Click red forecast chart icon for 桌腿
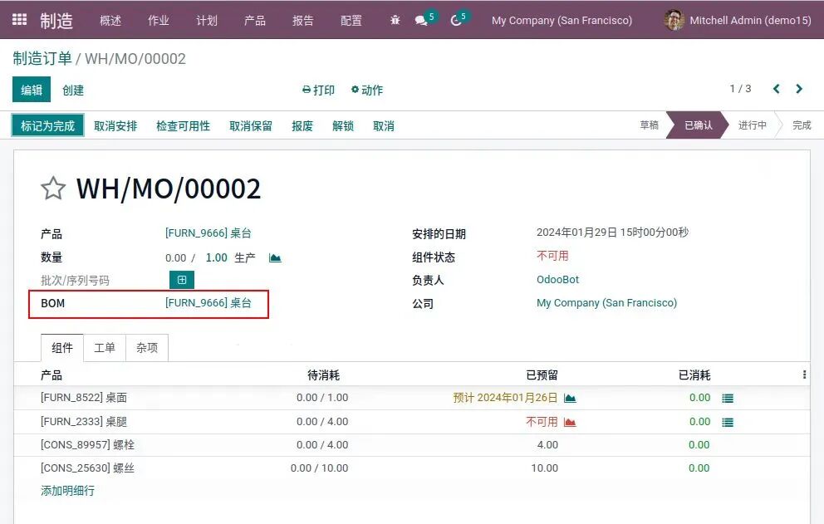The height and width of the screenshot is (524, 824). 570,422
